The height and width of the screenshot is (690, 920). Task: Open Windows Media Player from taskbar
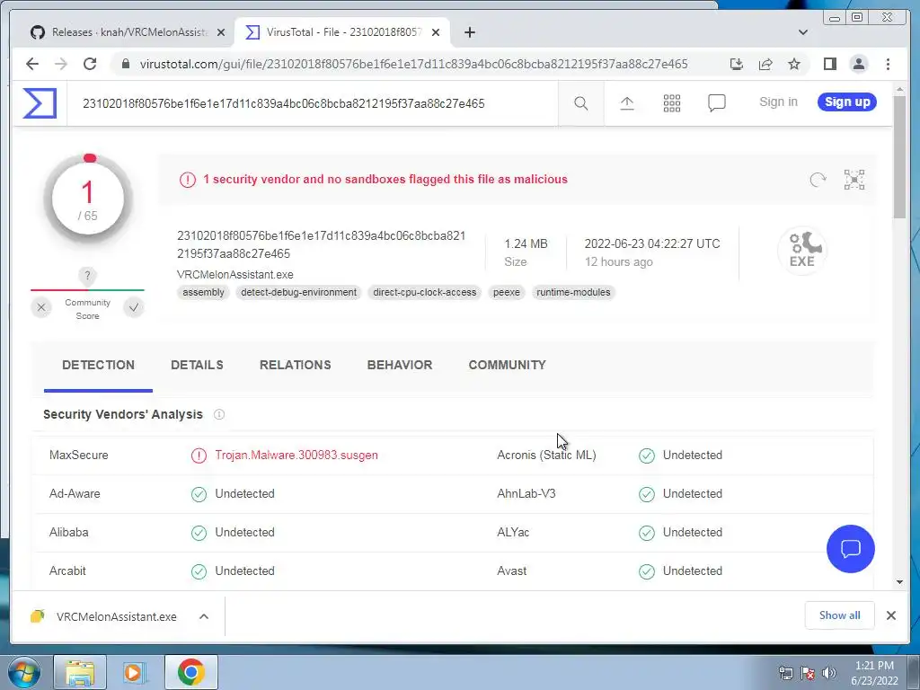coord(133,672)
